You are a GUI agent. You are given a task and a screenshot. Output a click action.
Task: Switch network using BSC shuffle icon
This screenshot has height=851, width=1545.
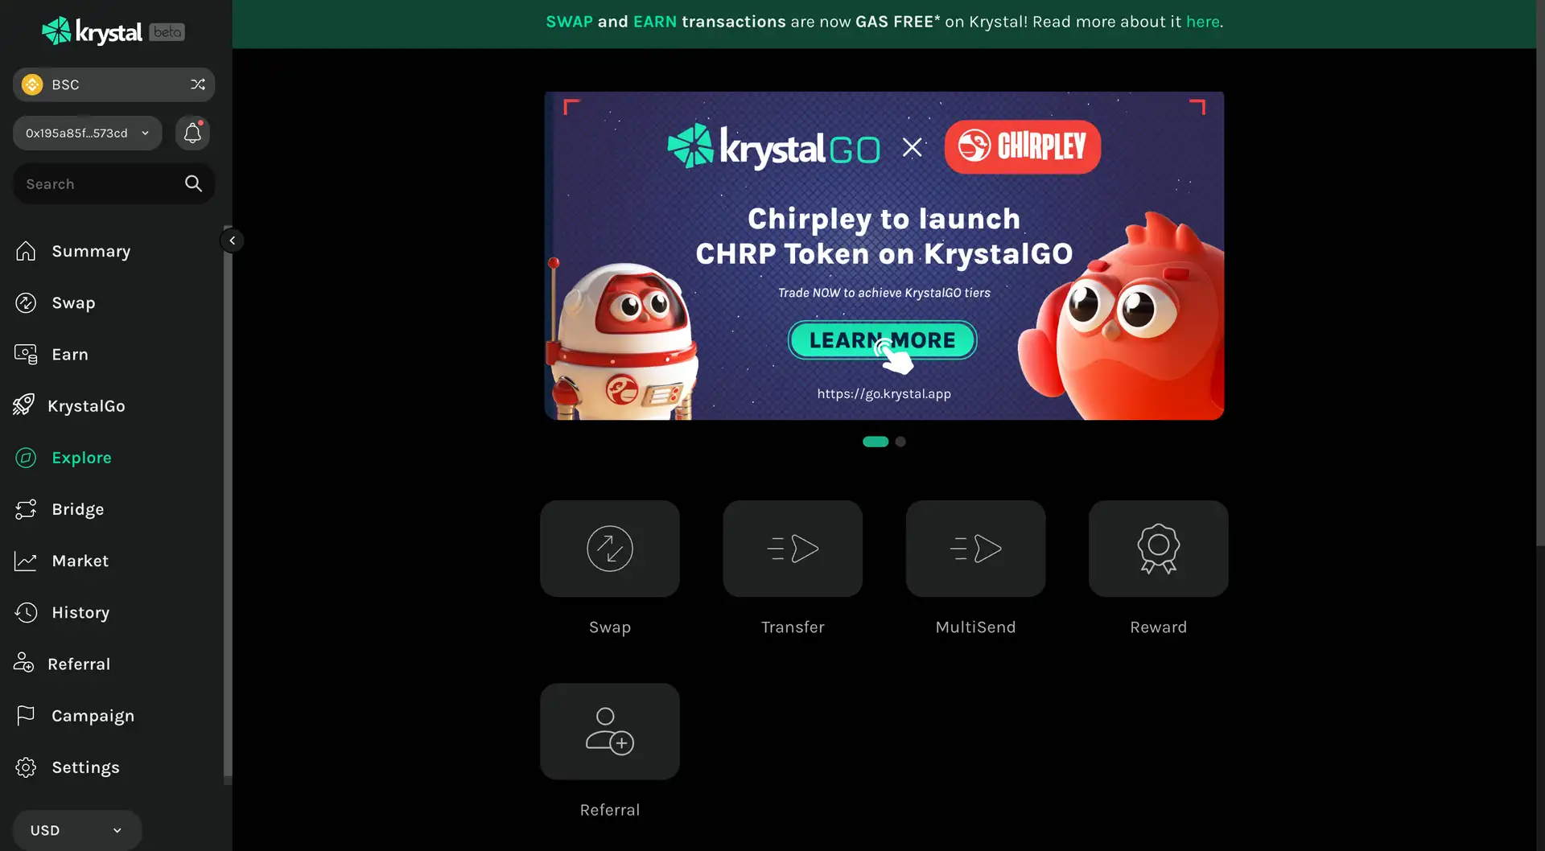click(198, 84)
